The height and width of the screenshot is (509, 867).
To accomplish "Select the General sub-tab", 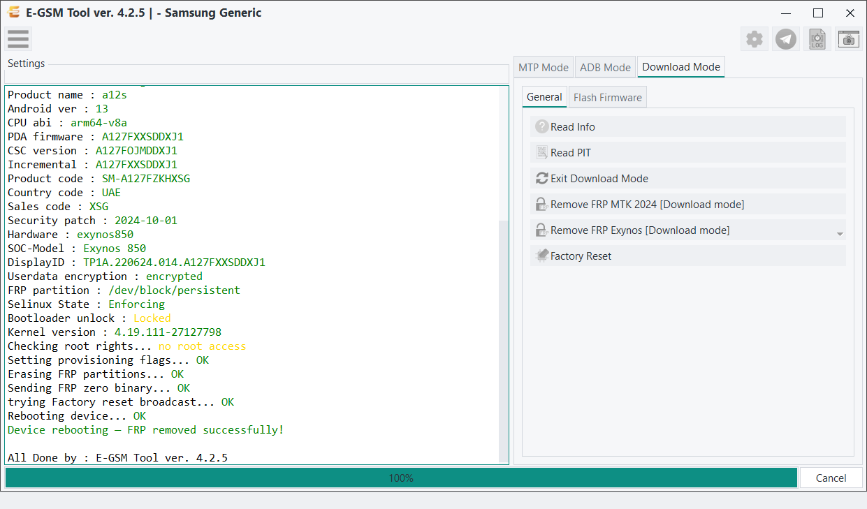I will 544,97.
